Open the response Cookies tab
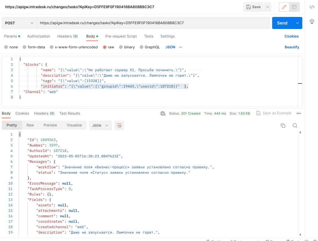Image resolution: width=318 pixels, height=241 pixels. pyautogui.click(x=22, y=113)
